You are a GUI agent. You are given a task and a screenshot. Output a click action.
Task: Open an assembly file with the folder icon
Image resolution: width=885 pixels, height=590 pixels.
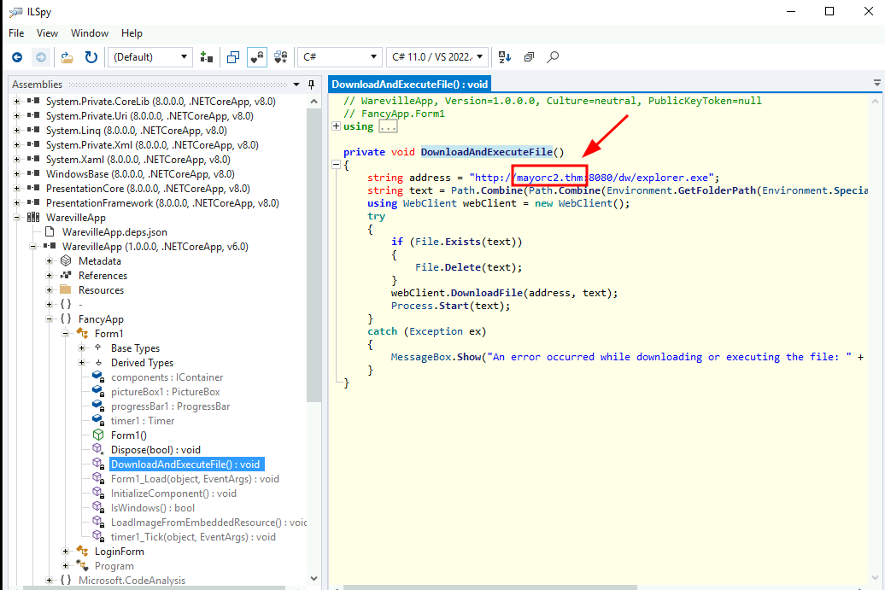click(67, 57)
